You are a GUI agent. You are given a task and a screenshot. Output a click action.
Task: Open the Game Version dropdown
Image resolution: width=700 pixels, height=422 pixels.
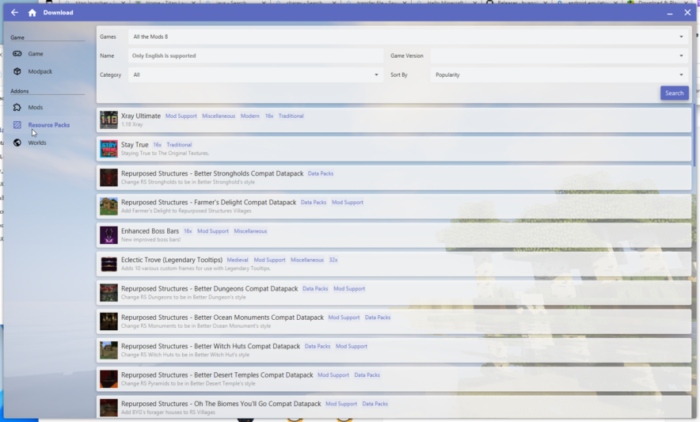pyautogui.click(x=558, y=55)
